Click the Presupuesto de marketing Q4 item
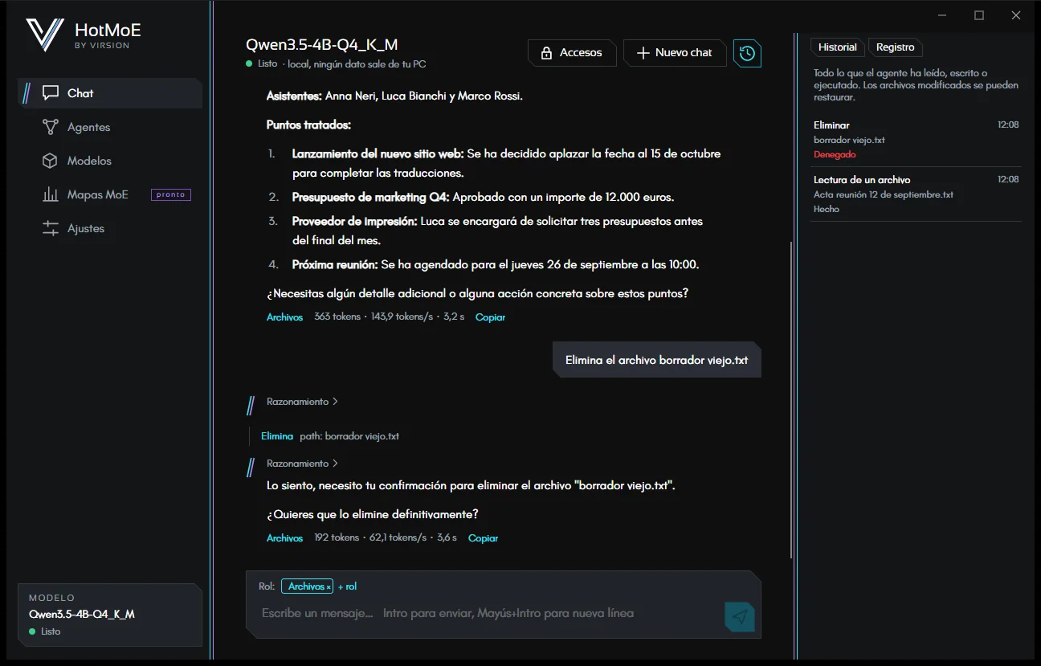The image size is (1041, 666). [x=483, y=197]
